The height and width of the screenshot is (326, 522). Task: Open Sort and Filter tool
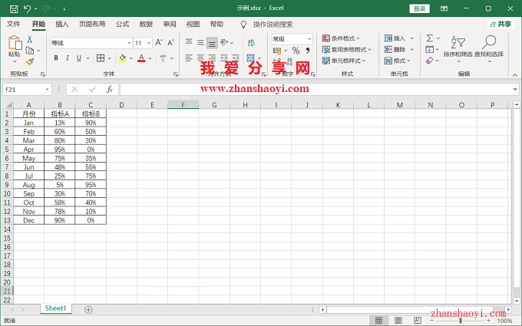pyautogui.click(x=458, y=48)
